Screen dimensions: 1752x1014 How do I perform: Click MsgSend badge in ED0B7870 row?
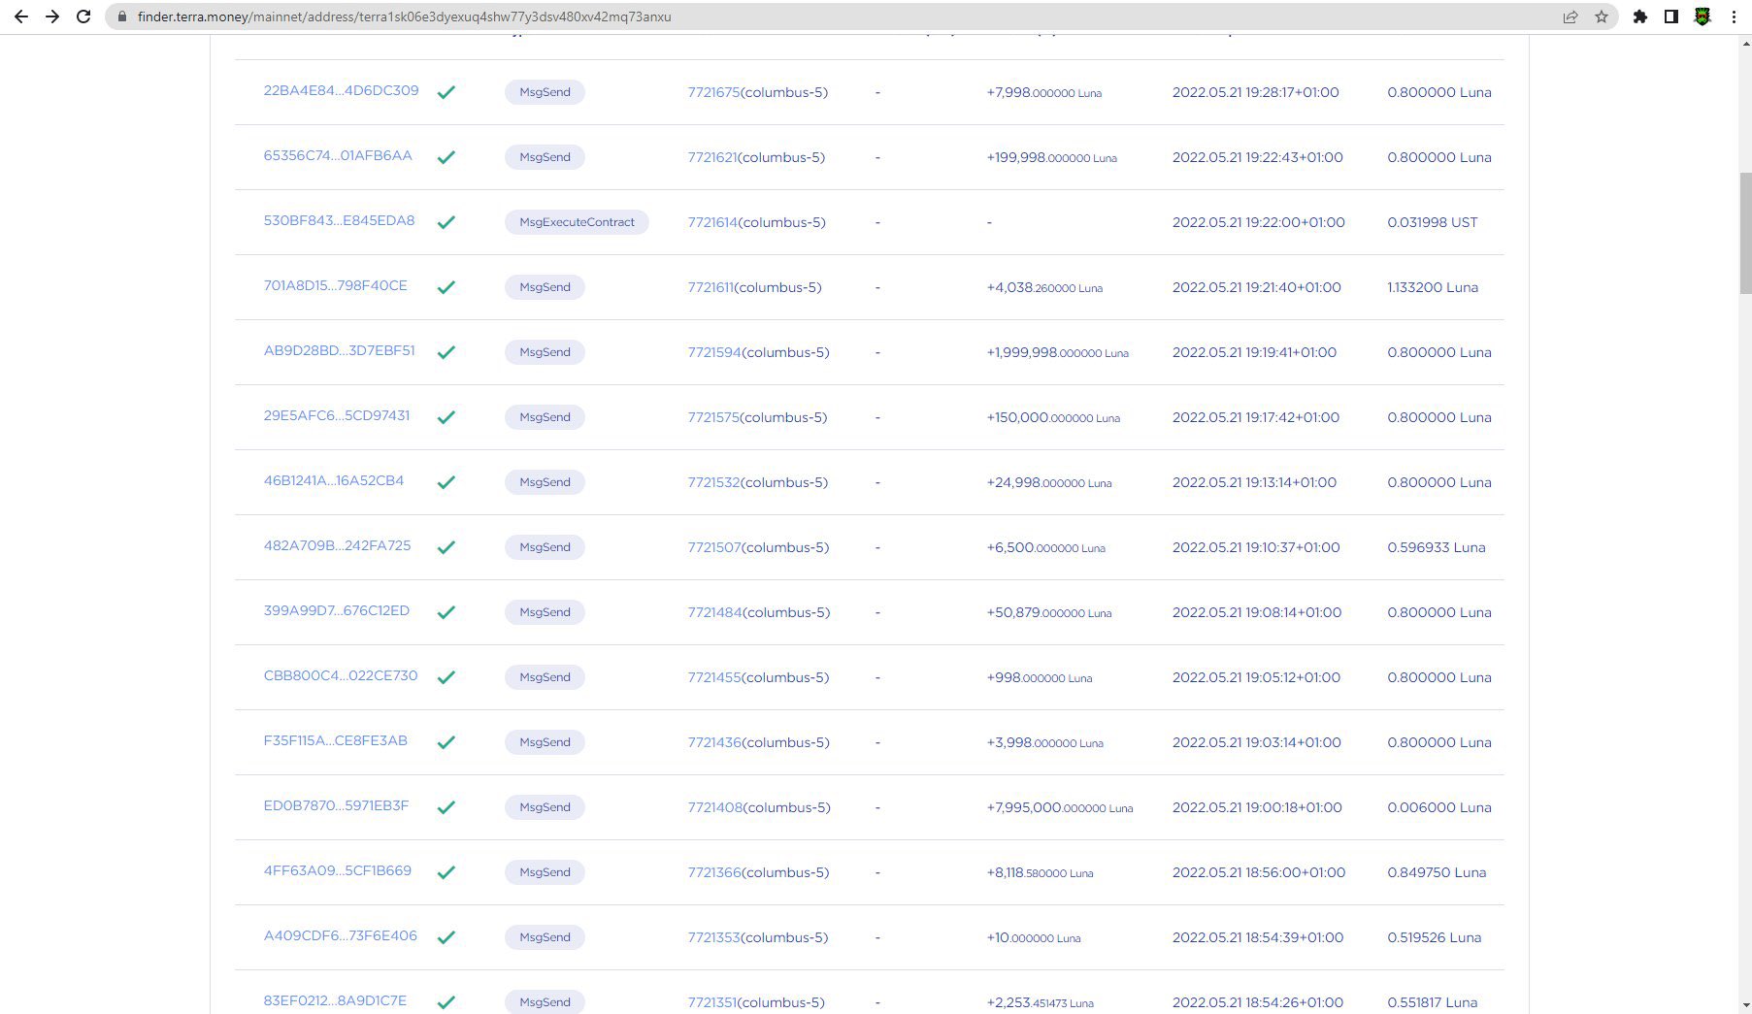[545, 807]
